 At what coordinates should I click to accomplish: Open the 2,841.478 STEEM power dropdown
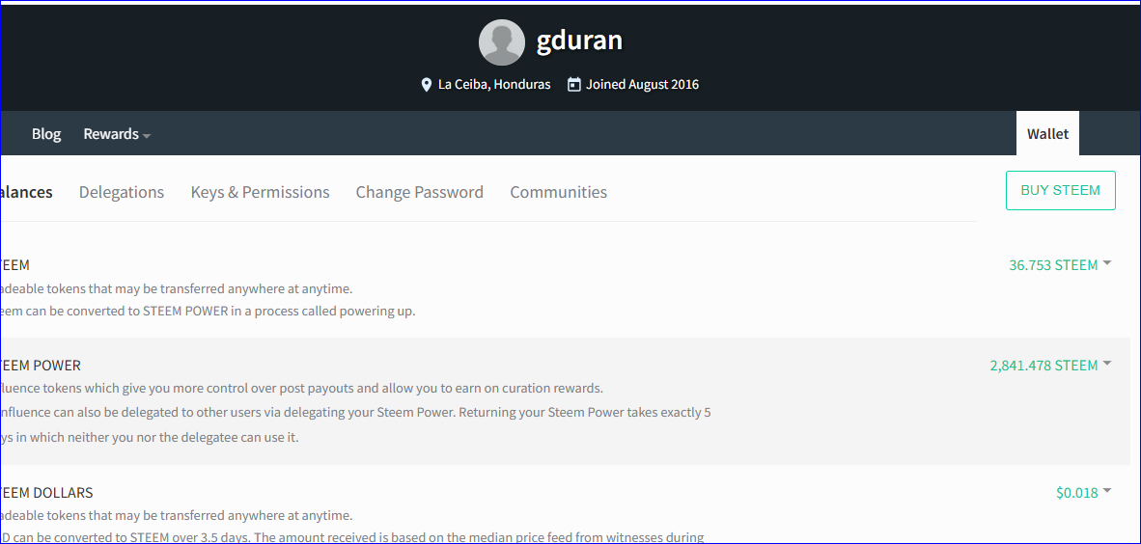[1050, 366]
